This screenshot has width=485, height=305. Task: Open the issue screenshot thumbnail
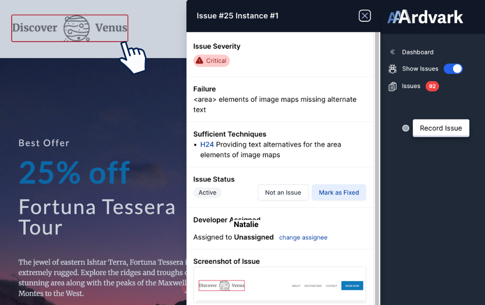pos(279,285)
